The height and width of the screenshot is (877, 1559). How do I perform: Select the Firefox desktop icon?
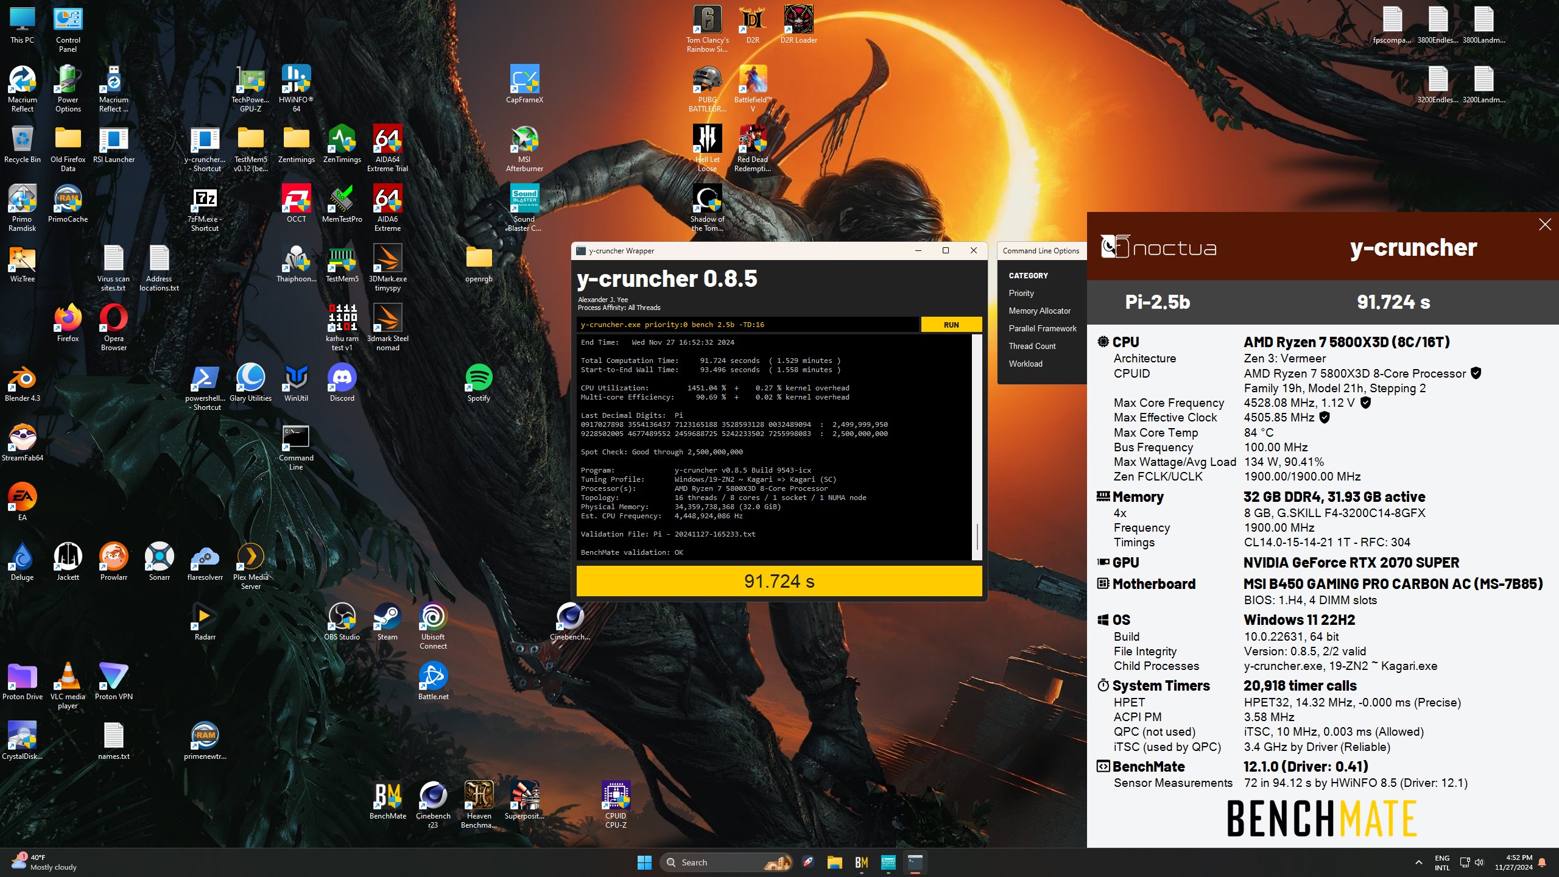point(68,323)
